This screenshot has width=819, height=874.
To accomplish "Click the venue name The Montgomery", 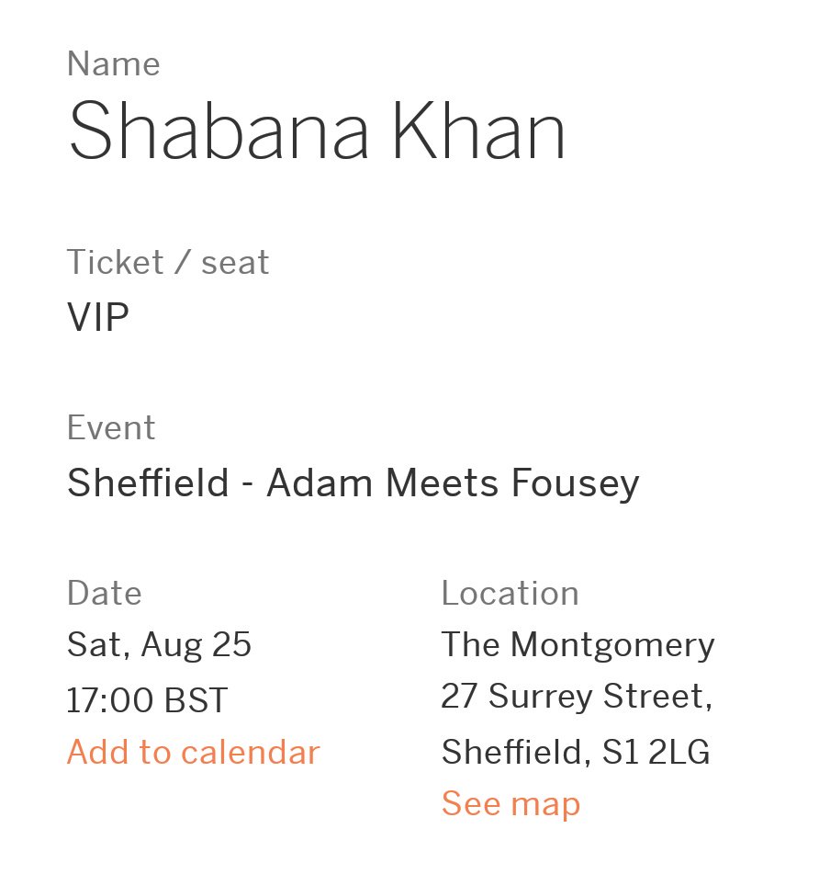I will 578,645.
